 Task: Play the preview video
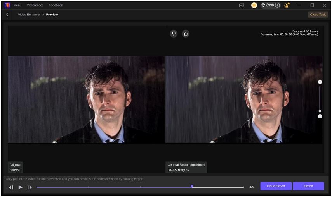click(x=20, y=187)
